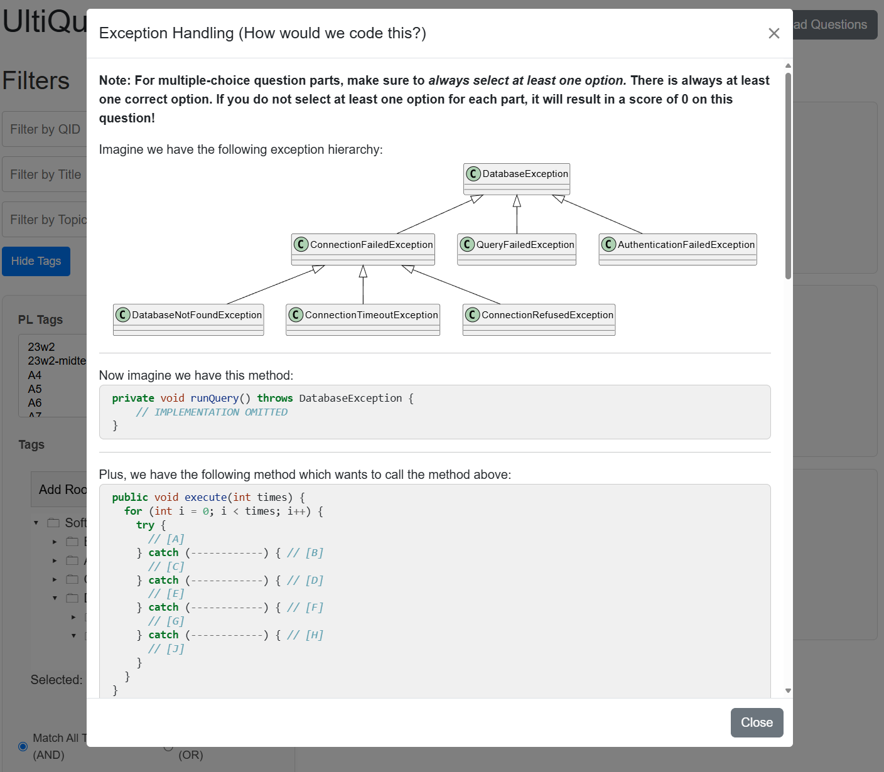Click the ConnectionRefusedException class icon
Viewport: 884px width, 772px height.
[472, 314]
